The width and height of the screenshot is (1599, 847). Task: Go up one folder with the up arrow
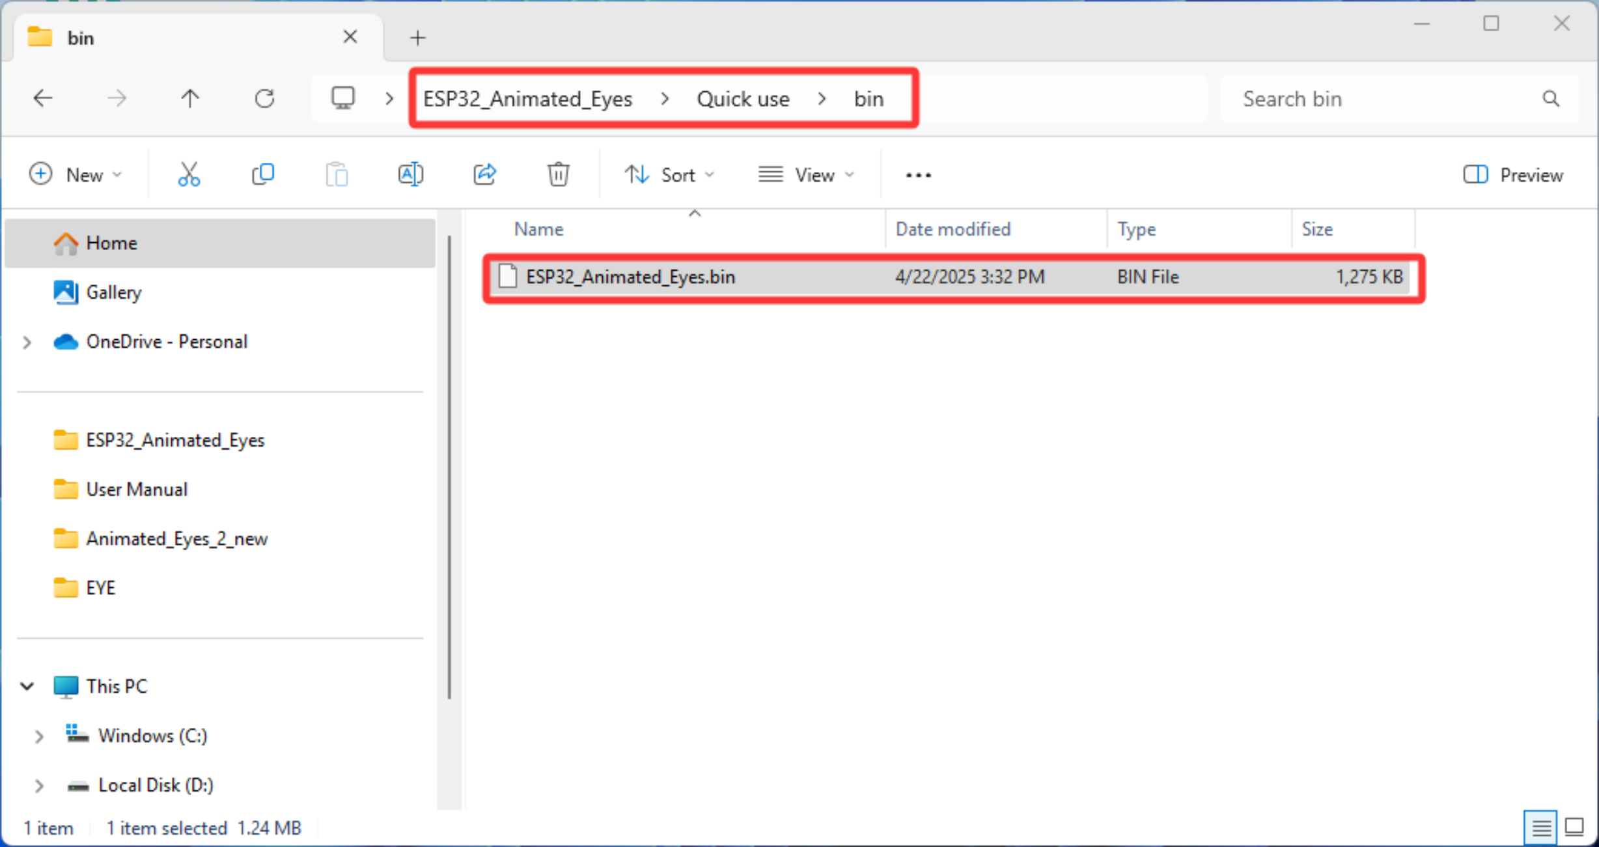point(190,98)
